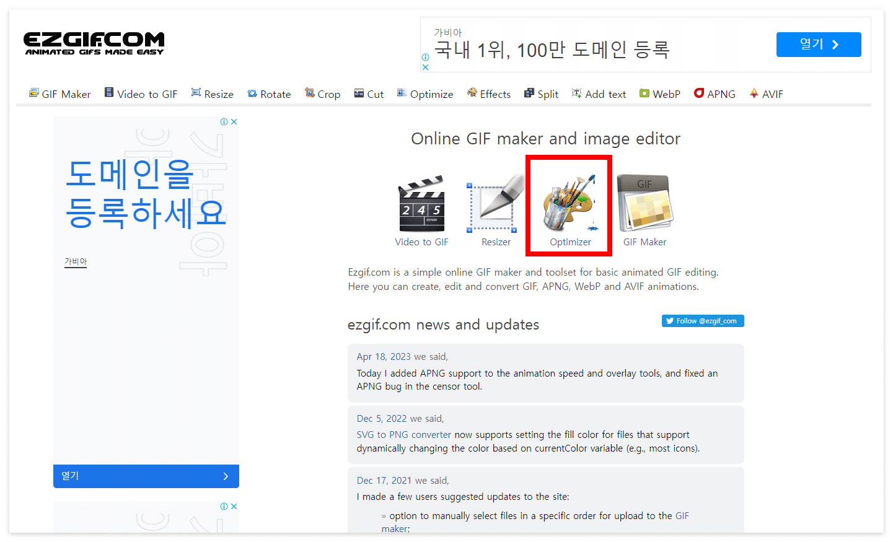Click the blue 열기 button in top banner
The width and height of the screenshot is (893, 542).
(819, 45)
